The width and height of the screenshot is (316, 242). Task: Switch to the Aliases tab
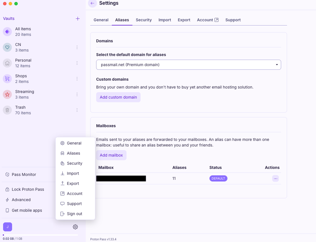tap(122, 20)
